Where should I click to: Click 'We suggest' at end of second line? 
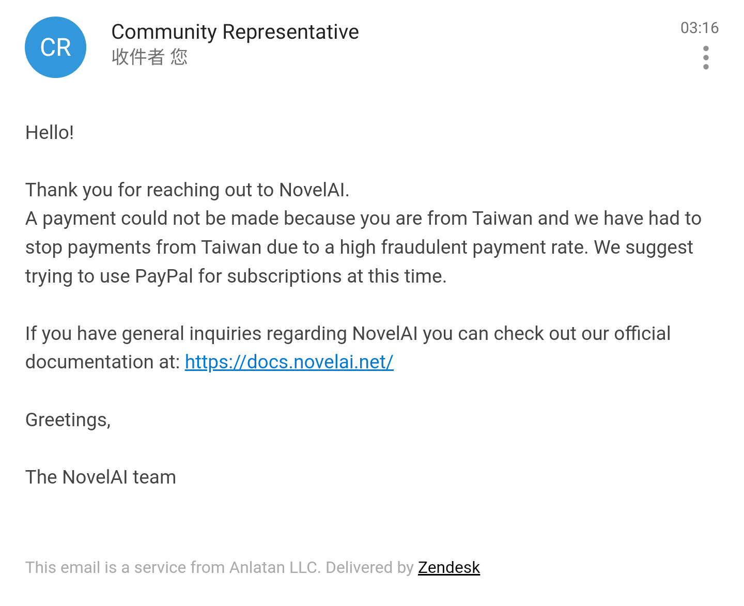(643, 247)
